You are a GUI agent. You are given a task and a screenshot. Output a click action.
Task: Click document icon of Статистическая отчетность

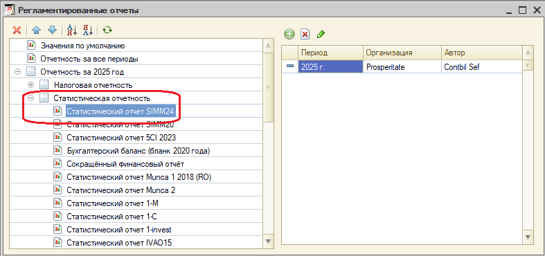point(44,98)
